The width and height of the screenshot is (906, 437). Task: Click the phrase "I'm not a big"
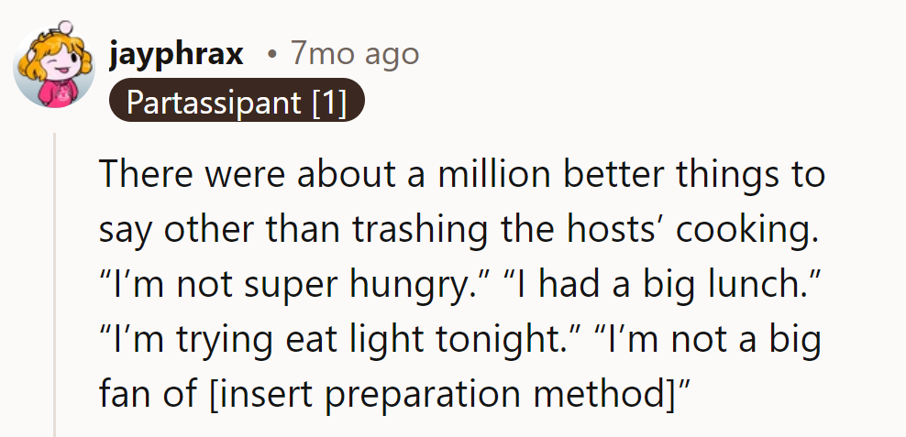(707, 339)
